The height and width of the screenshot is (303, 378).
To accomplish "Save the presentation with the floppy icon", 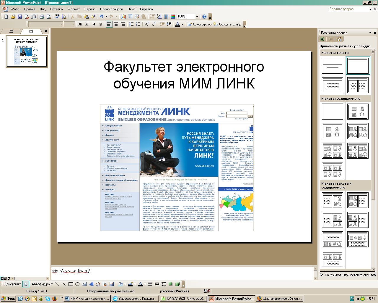I will point(20,17).
